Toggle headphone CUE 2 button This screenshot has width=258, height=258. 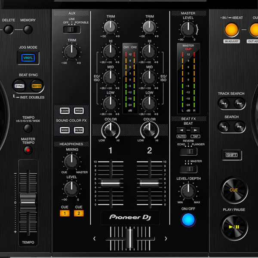(x=79, y=213)
